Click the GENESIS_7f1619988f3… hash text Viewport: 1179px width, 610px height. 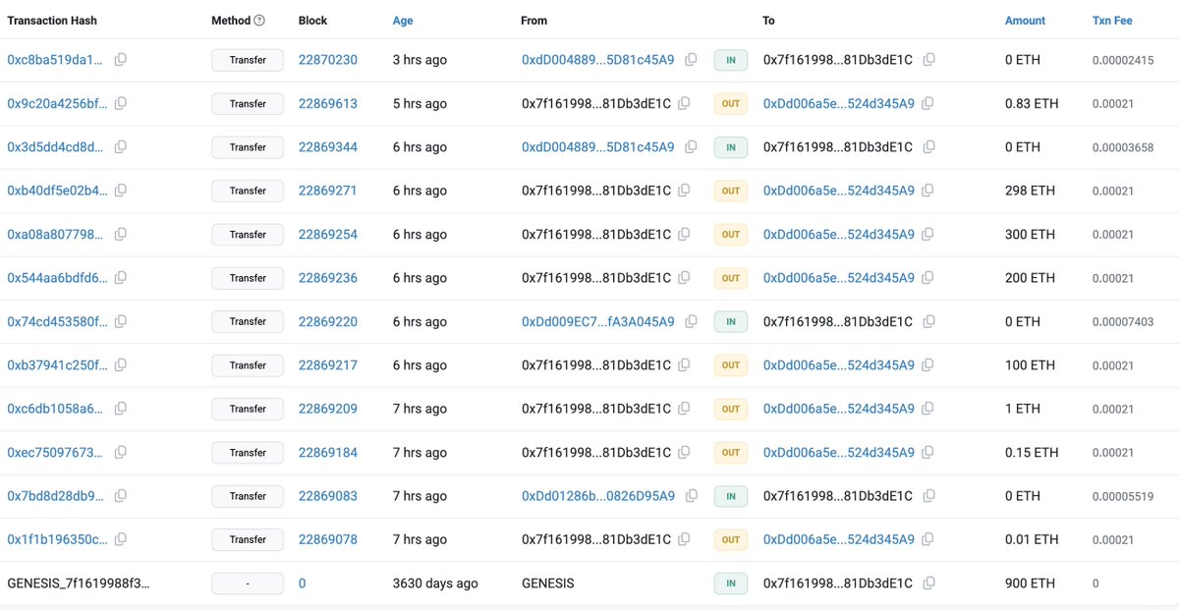coord(79,583)
